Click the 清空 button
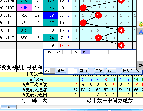The height and width of the screenshot is (111, 143). click(111, 71)
